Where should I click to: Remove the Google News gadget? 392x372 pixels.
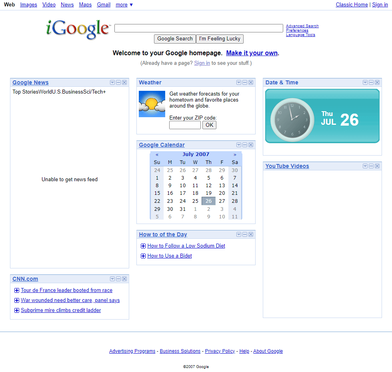click(124, 82)
